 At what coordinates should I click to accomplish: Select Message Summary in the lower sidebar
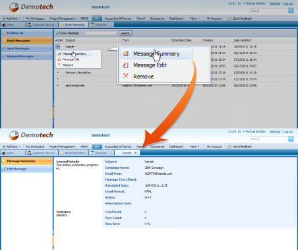pyautogui.click(x=27, y=161)
